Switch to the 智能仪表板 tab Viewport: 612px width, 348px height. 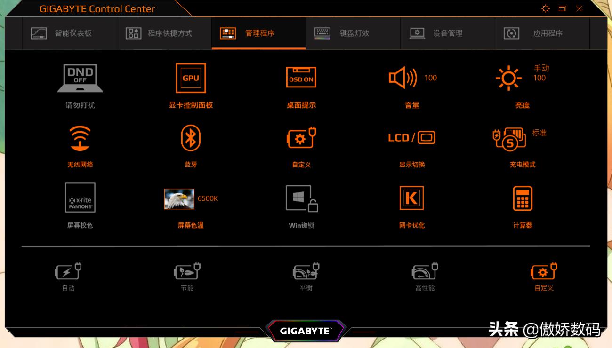click(x=70, y=33)
